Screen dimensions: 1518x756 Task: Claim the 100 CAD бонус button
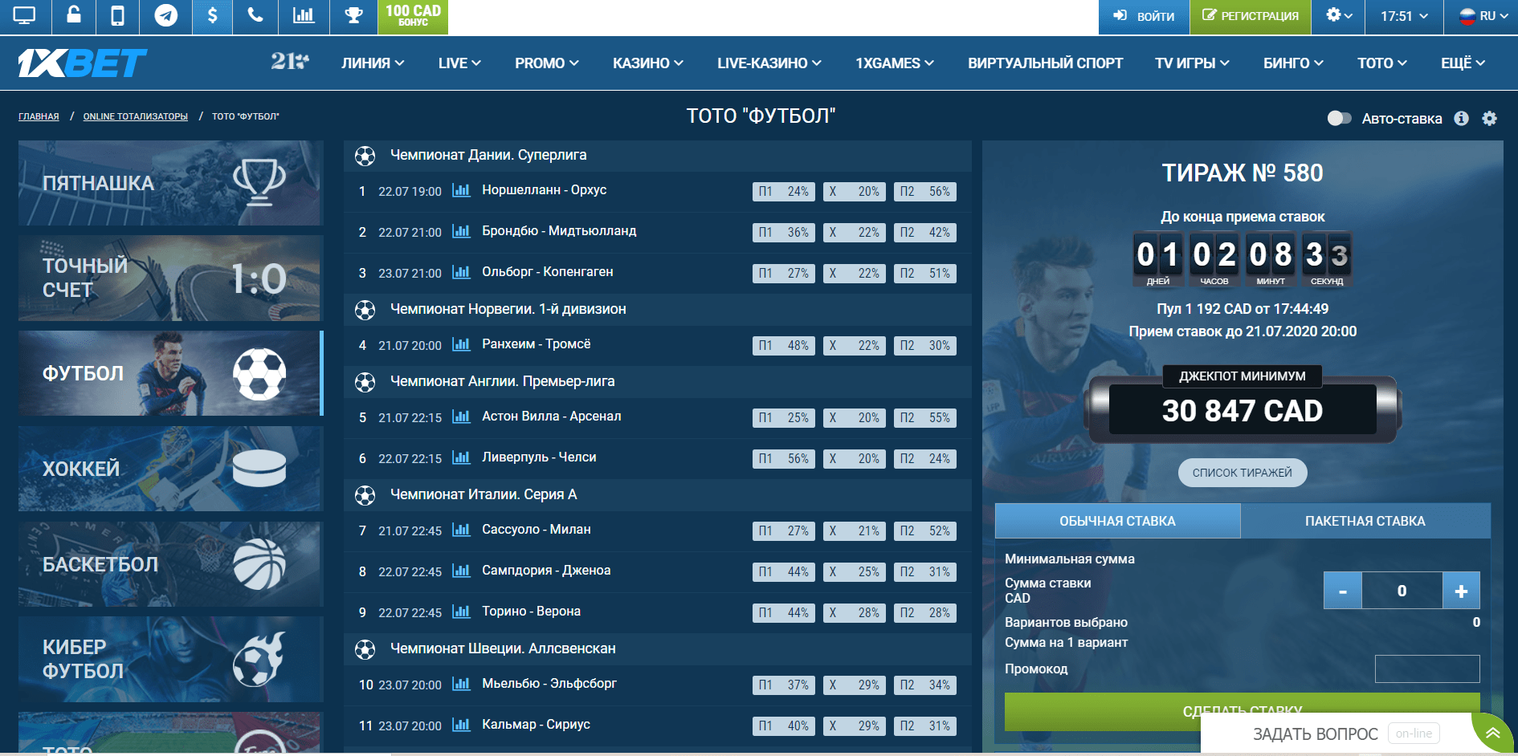[413, 16]
